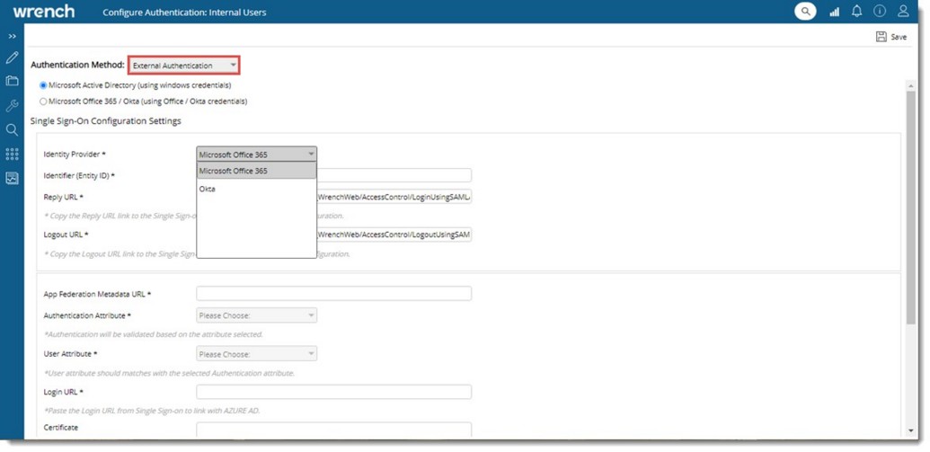930x452 pixels.
Task: Open the grid apps icon in sidebar
Action: point(12,155)
